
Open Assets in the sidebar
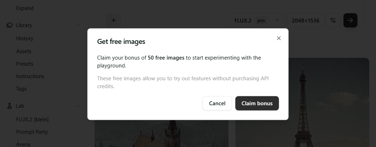point(24,51)
